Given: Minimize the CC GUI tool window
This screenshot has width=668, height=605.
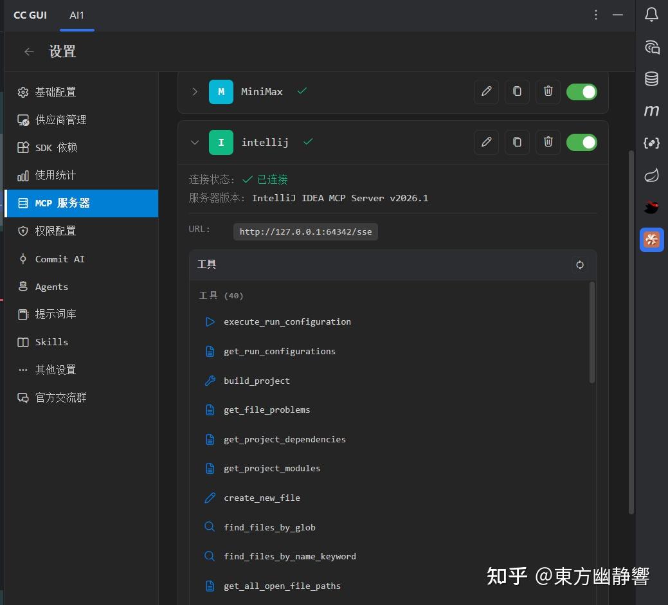Looking at the screenshot, I should coord(618,15).
